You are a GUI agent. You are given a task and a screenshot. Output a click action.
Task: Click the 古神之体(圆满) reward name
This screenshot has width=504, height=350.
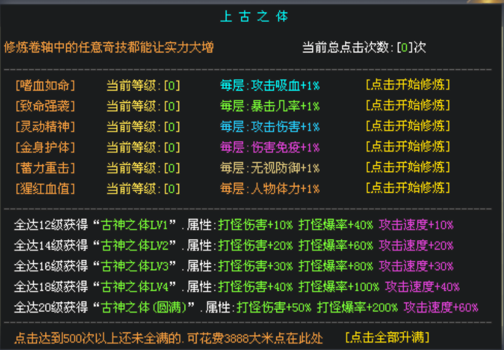pyautogui.click(x=144, y=307)
